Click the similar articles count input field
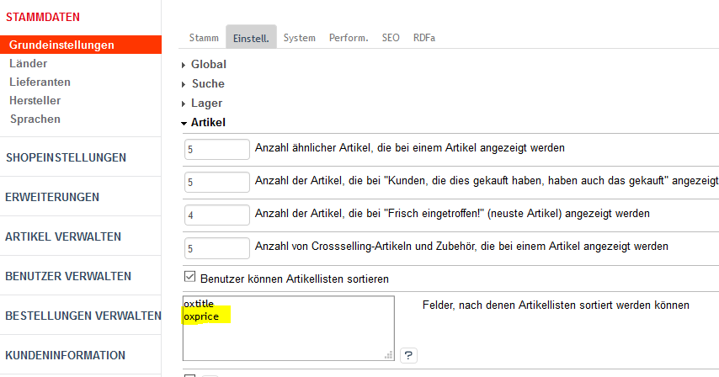The width and height of the screenshot is (719, 377). tap(217, 148)
